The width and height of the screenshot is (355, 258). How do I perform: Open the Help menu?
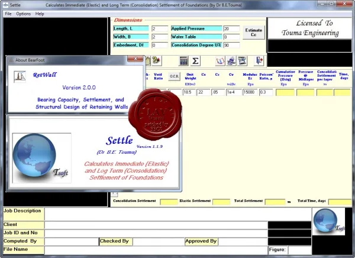click(x=40, y=14)
